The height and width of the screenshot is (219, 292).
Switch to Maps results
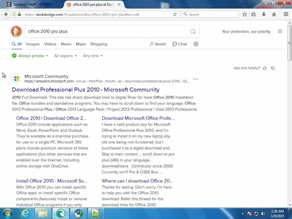[x=81, y=44]
